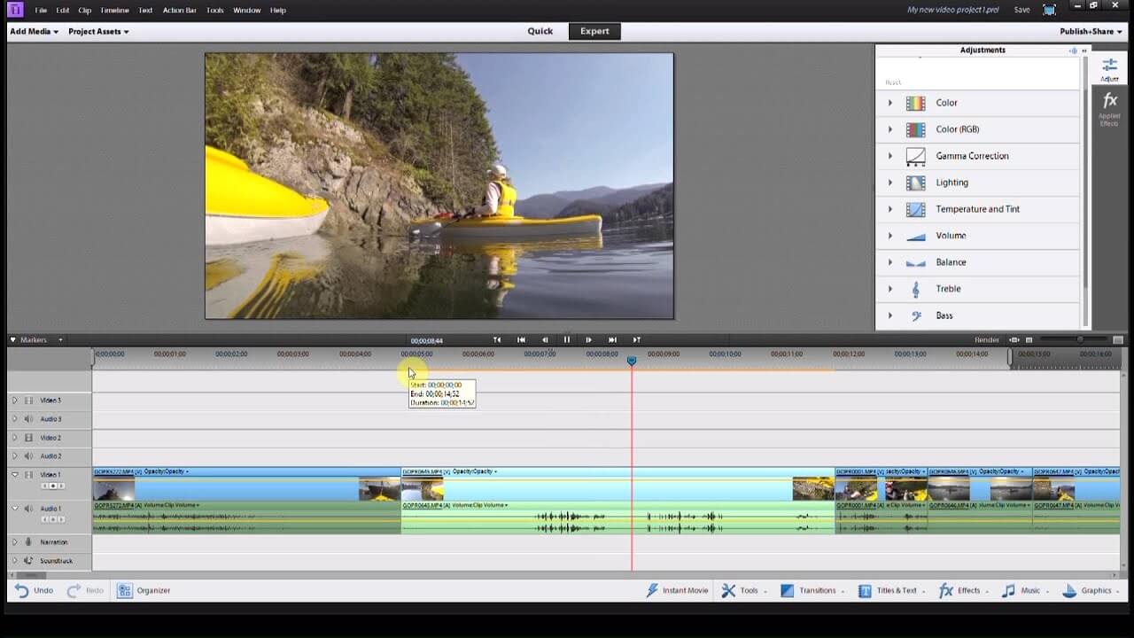Viewport: 1134px width, 638px height.
Task: Click the Gamma Correction curve icon
Action: [x=915, y=156]
